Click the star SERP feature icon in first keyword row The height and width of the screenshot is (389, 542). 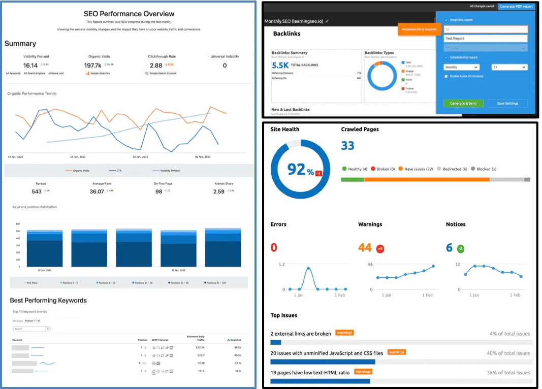coord(153,348)
